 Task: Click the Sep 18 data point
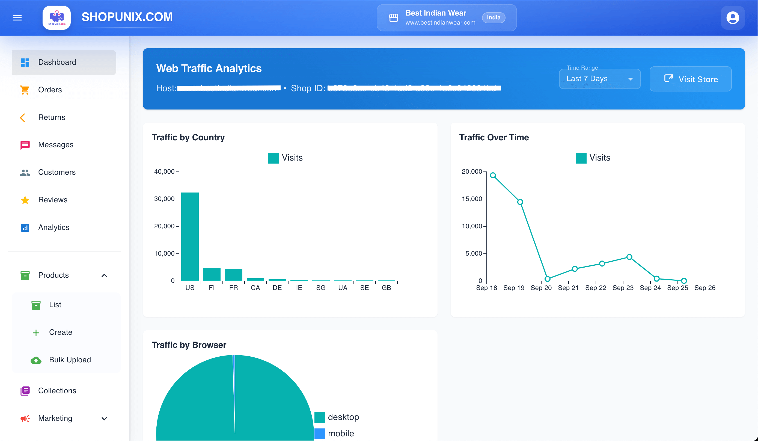493,175
